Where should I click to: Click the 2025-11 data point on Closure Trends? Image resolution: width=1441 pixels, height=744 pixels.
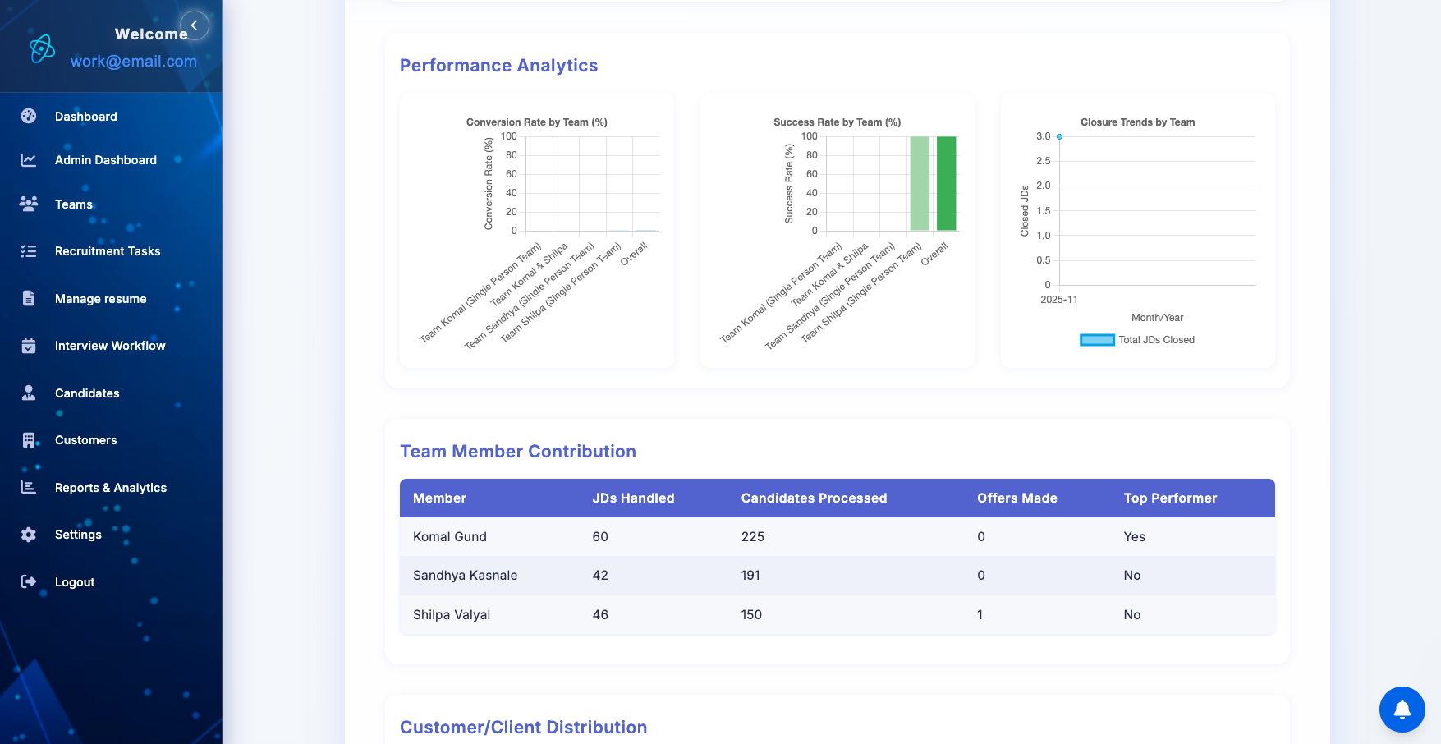1059,136
